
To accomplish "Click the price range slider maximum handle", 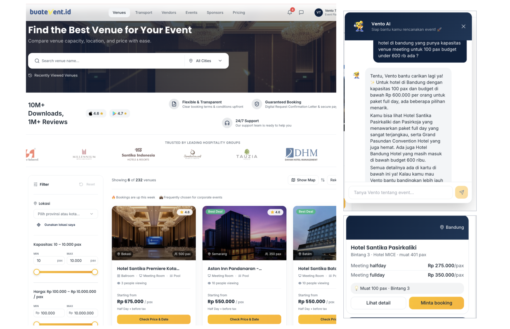I will [x=95, y=324].
